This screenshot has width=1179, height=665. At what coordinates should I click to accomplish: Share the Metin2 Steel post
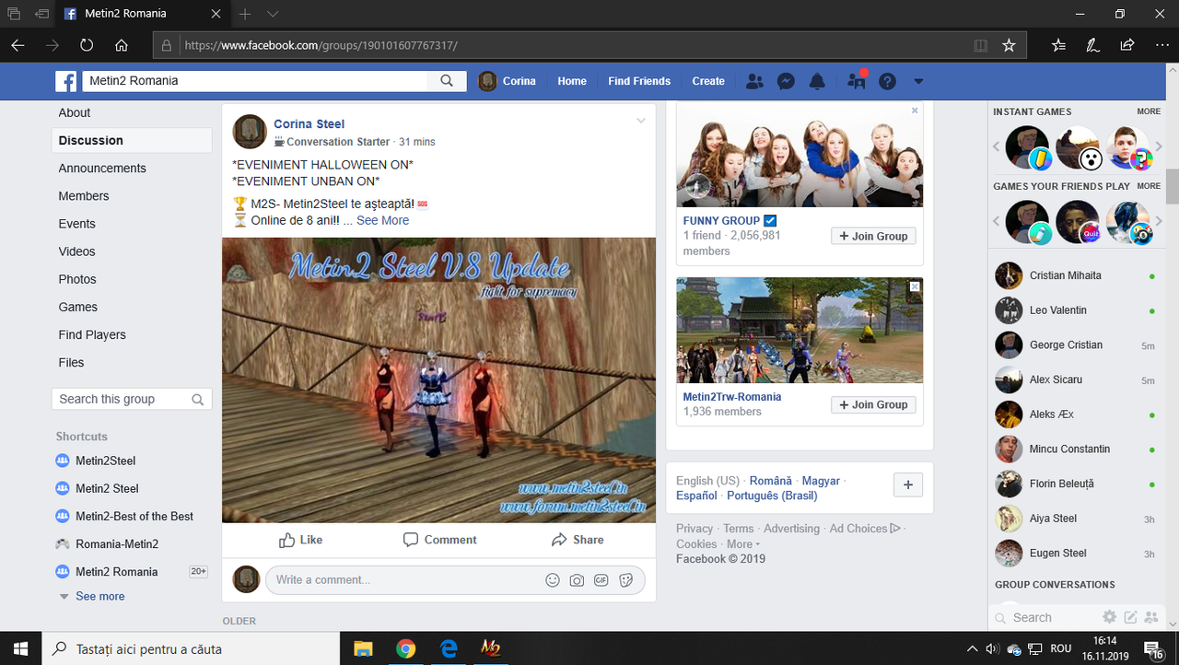tap(578, 540)
